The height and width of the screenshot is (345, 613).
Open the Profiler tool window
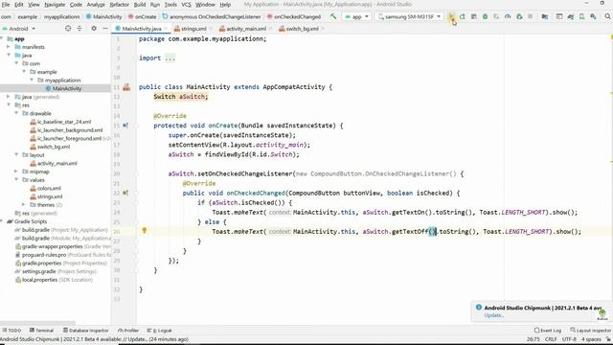coord(128,331)
